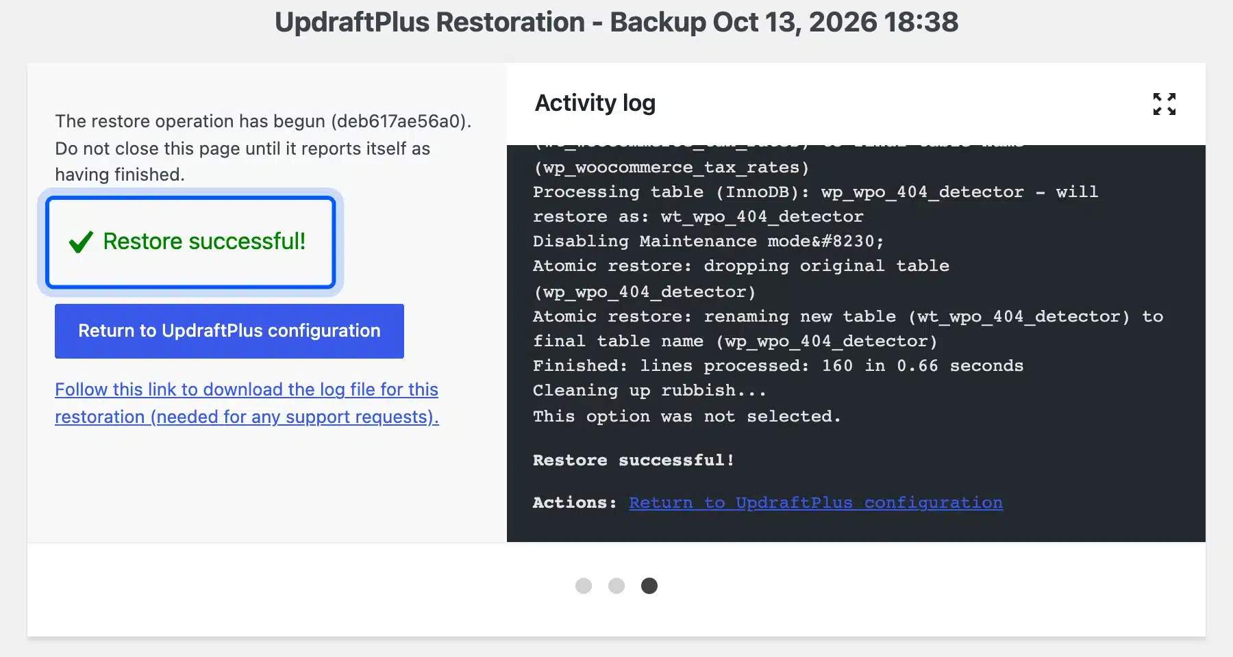
Task: Click the bold "Restore successful!" log line
Action: [x=634, y=460]
